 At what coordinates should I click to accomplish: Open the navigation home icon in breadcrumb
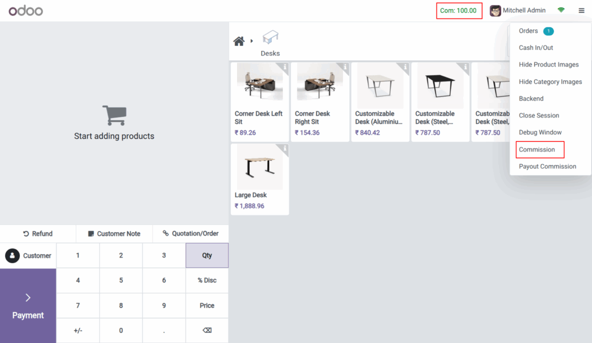[239, 40]
